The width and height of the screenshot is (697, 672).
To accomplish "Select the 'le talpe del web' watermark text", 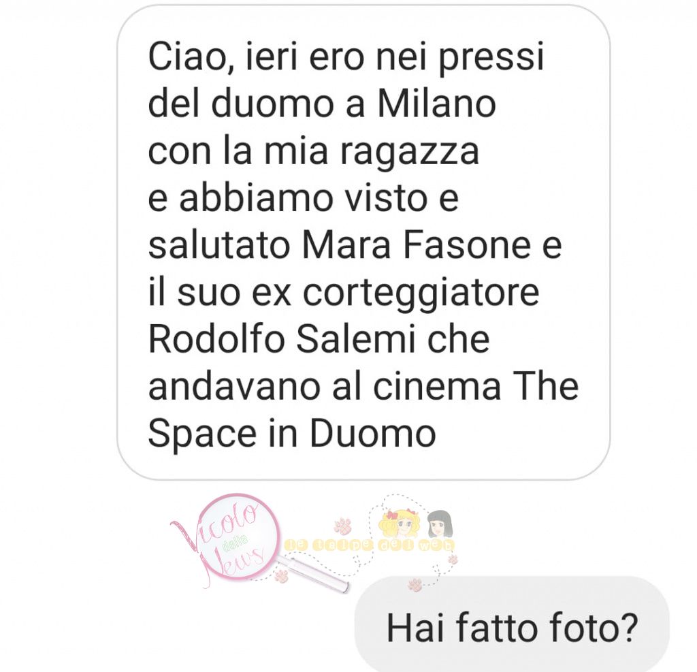I will click(x=370, y=545).
